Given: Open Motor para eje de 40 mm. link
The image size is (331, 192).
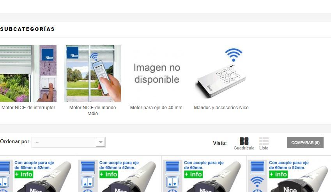Looking at the screenshot, I should [x=157, y=107].
